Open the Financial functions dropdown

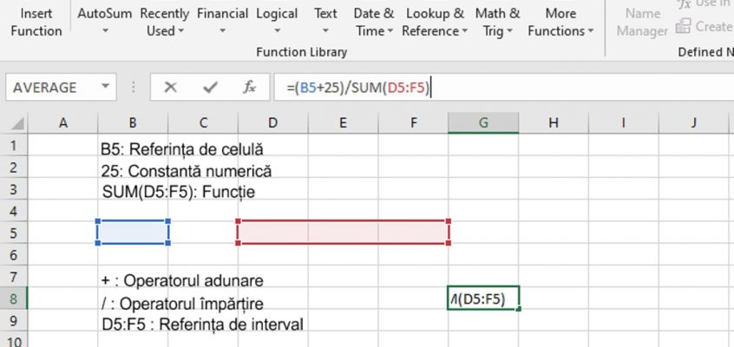tap(222, 23)
